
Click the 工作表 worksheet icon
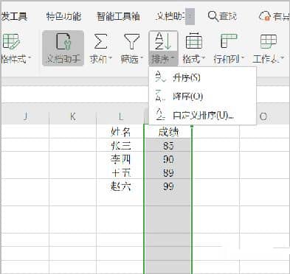[269, 41]
